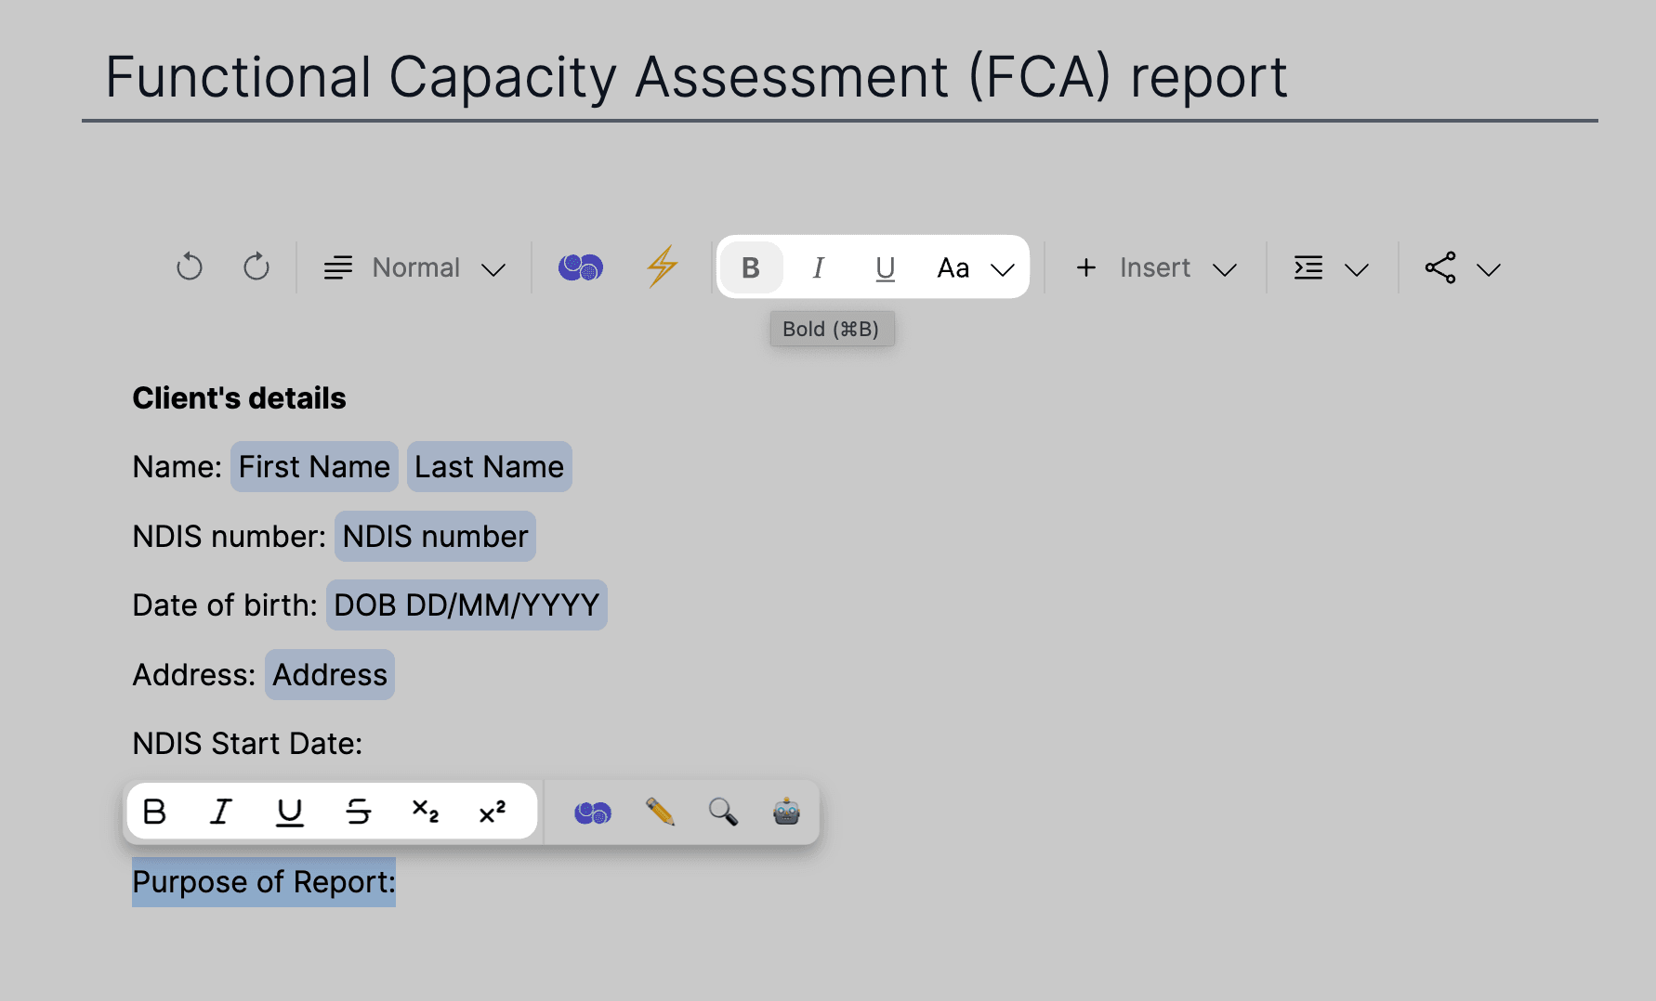The width and height of the screenshot is (1656, 1001).
Task: Click the pencil icon in floating toolbar
Action: tap(660, 812)
